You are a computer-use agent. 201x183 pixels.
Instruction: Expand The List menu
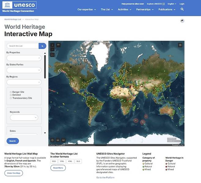(107, 9)
